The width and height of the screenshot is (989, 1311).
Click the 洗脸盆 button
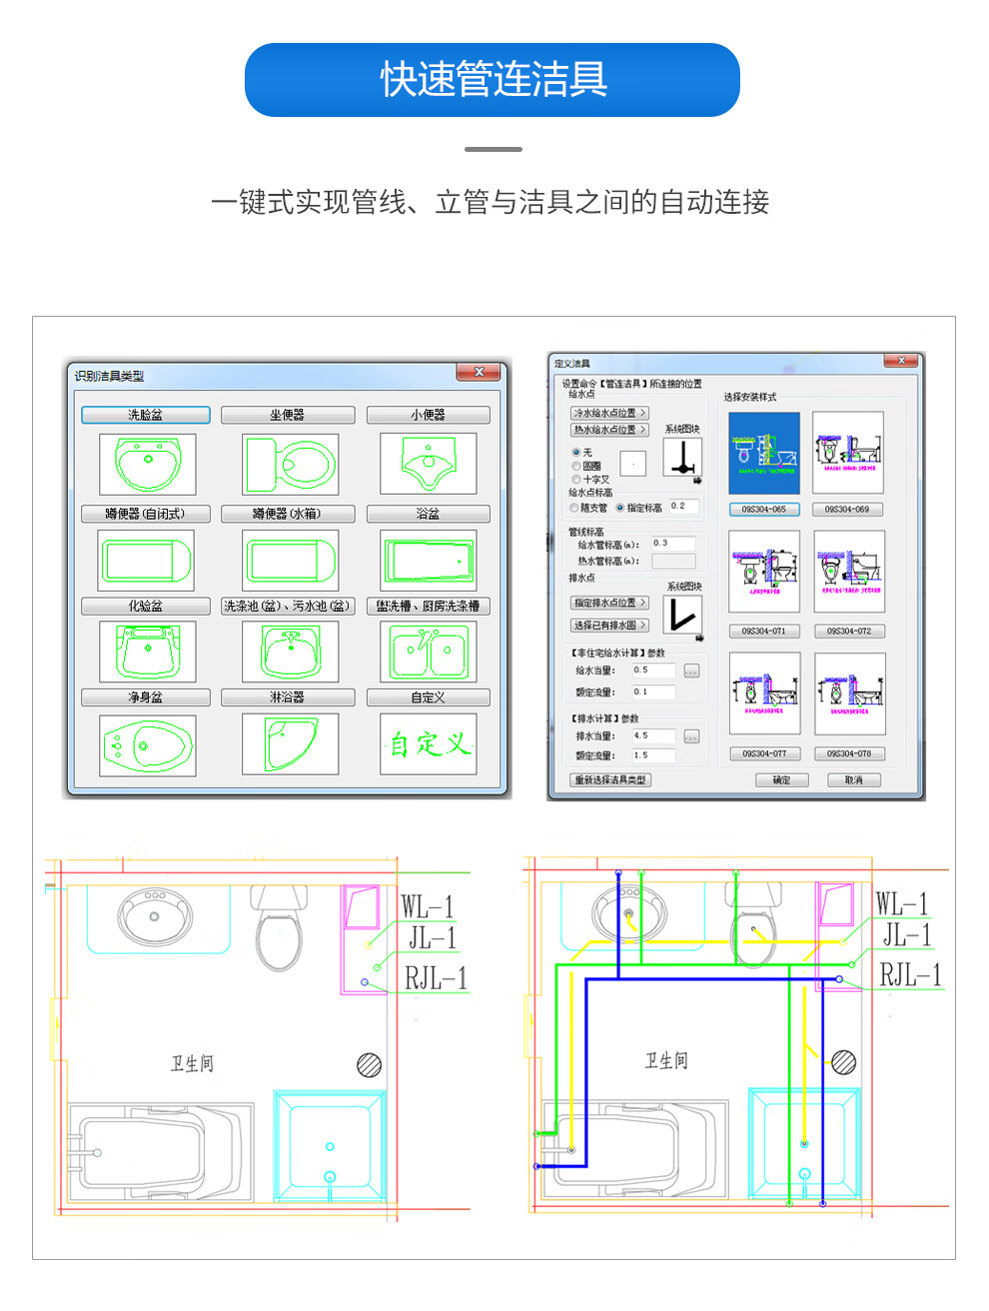(x=146, y=415)
